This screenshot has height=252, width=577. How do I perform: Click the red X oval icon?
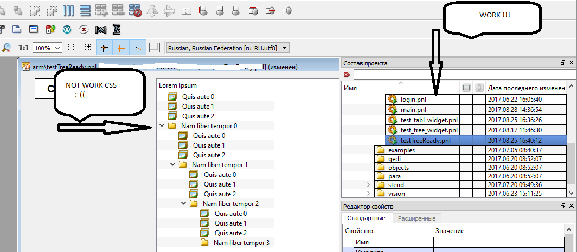point(84,29)
